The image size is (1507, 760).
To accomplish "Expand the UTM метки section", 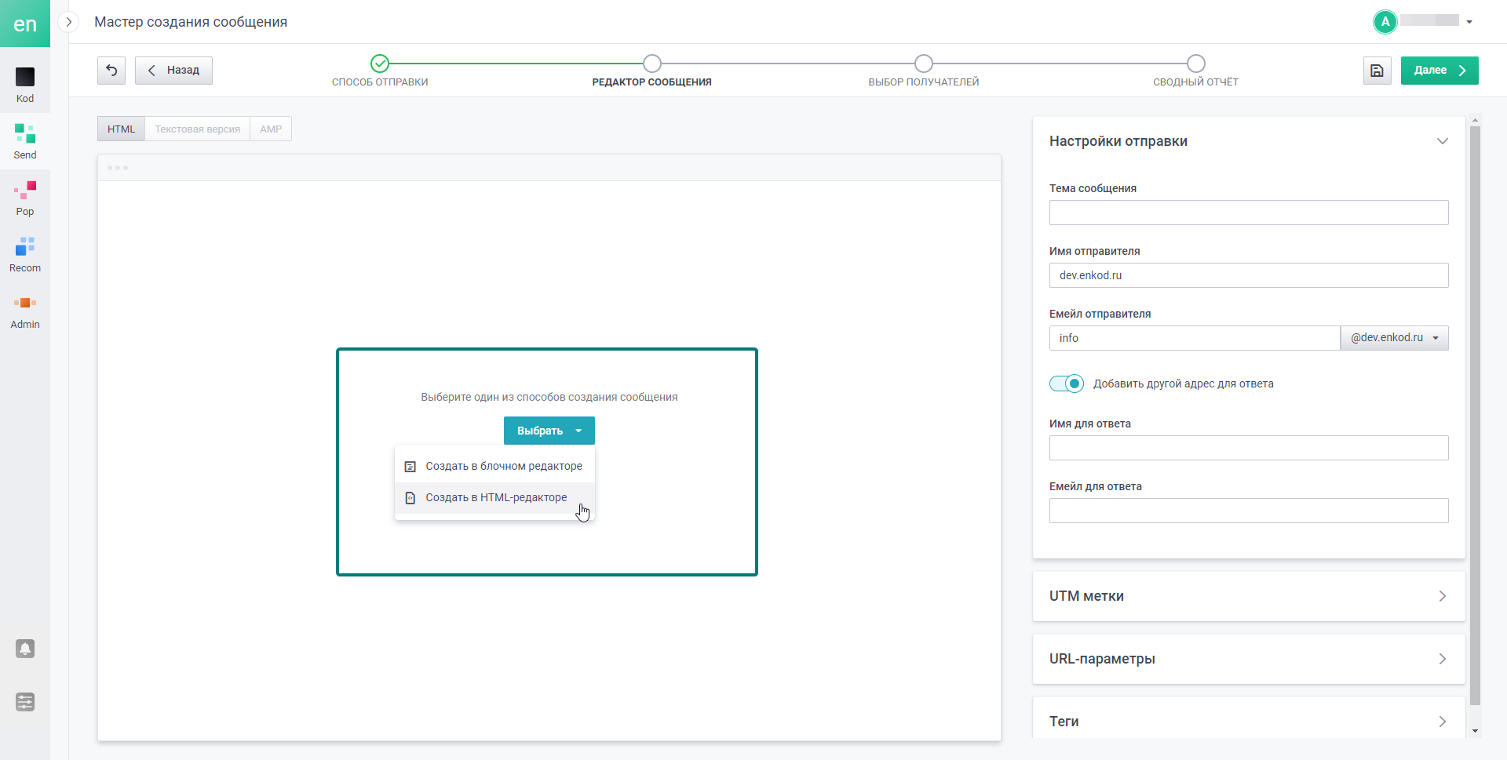I will tap(1249, 596).
